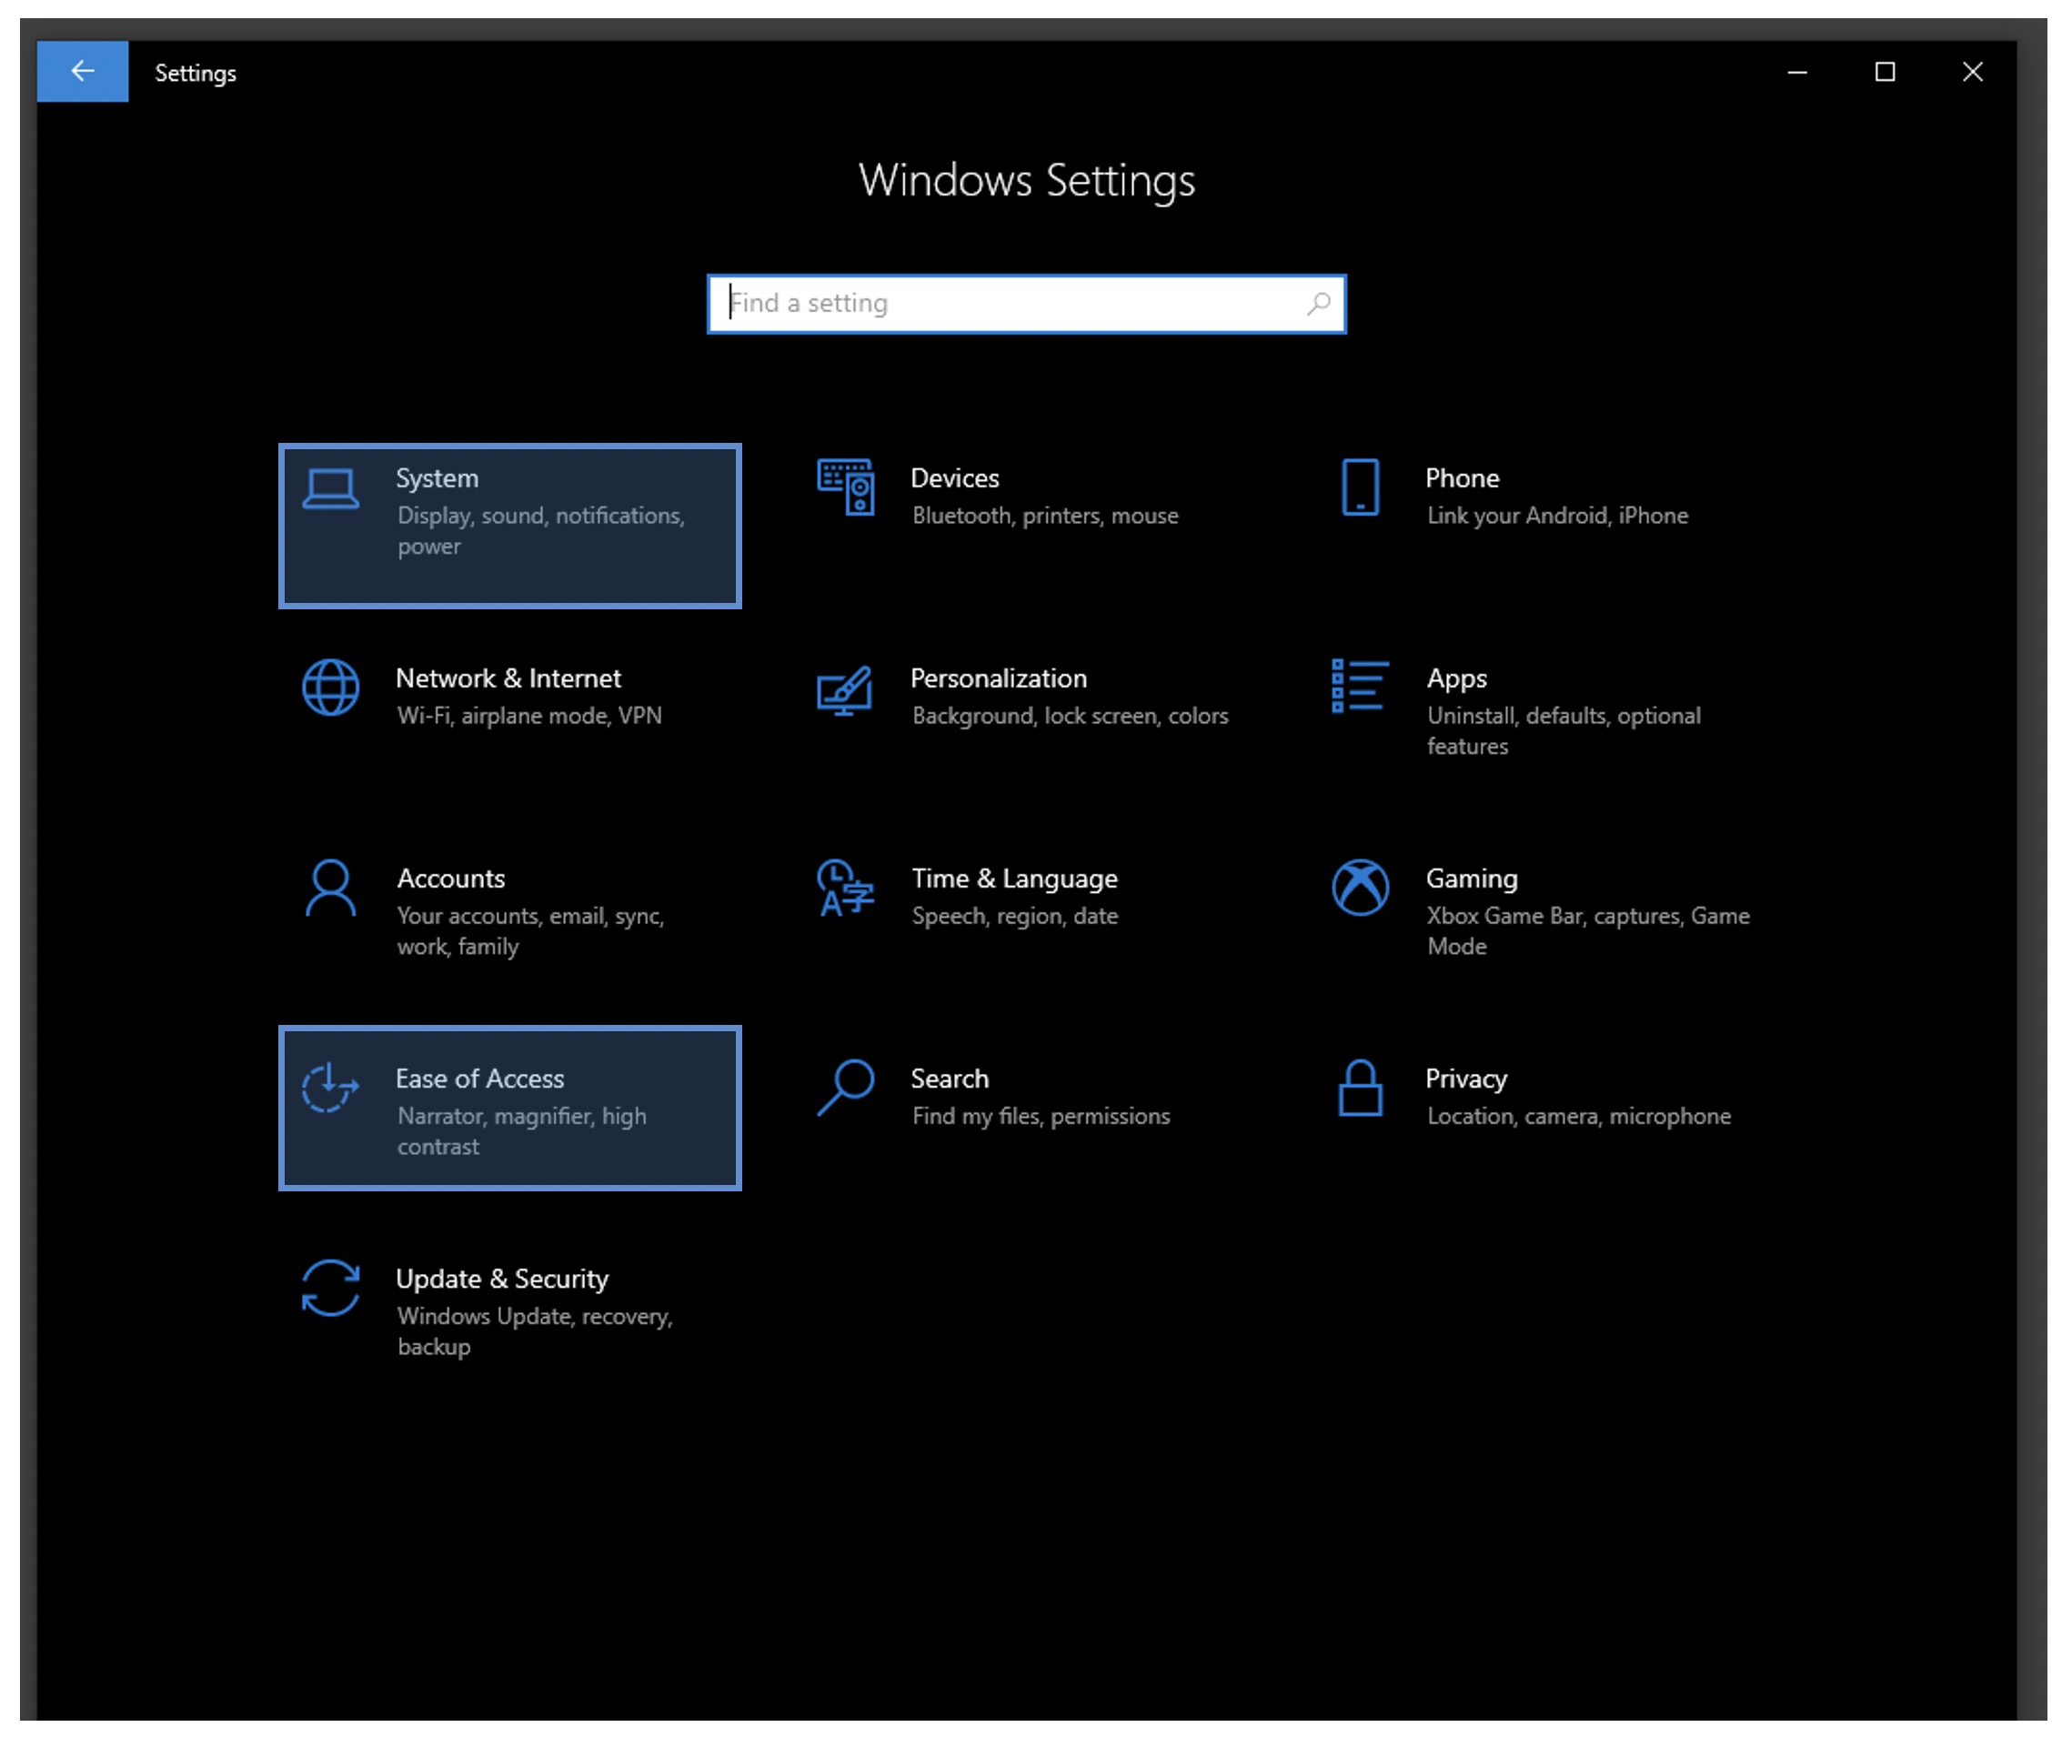Click the Search magnifier category icon
Viewport: 2072px width, 1737px height.
click(x=847, y=1089)
